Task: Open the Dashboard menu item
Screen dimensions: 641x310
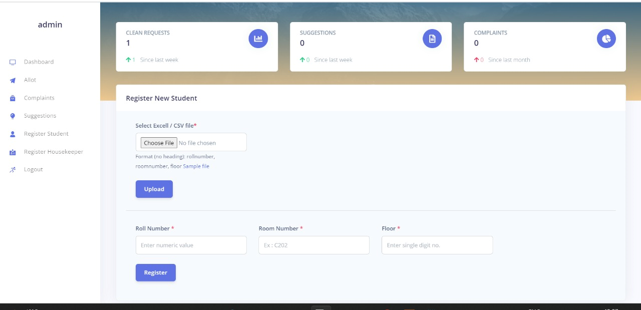Action: pyautogui.click(x=39, y=62)
